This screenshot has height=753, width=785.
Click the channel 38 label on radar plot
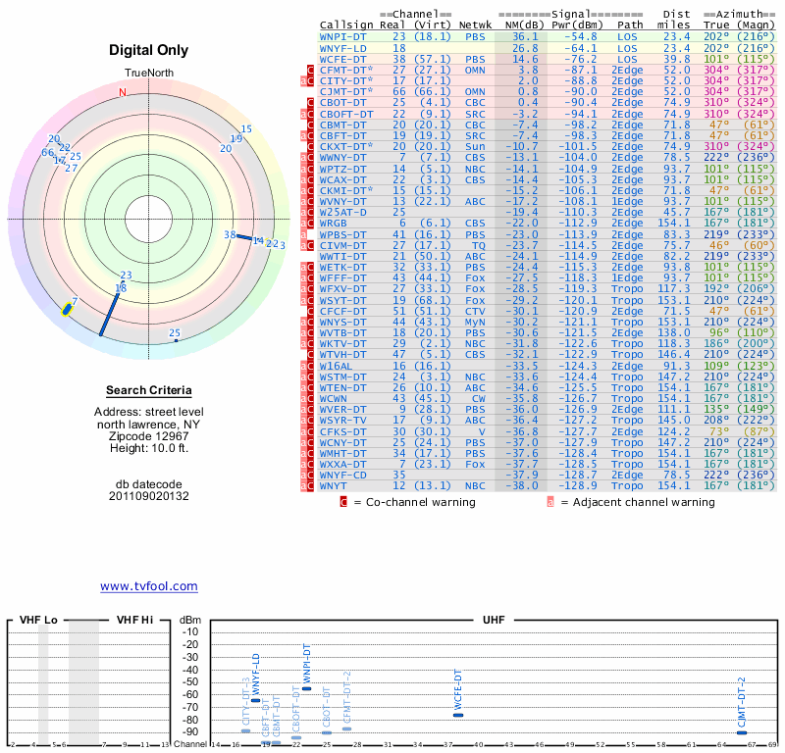(x=230, y=235)
